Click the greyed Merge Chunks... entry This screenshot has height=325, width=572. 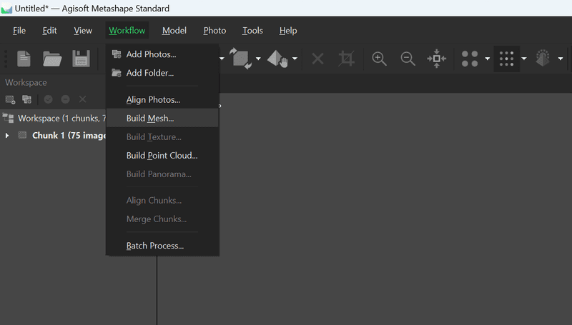pos(163,219)
